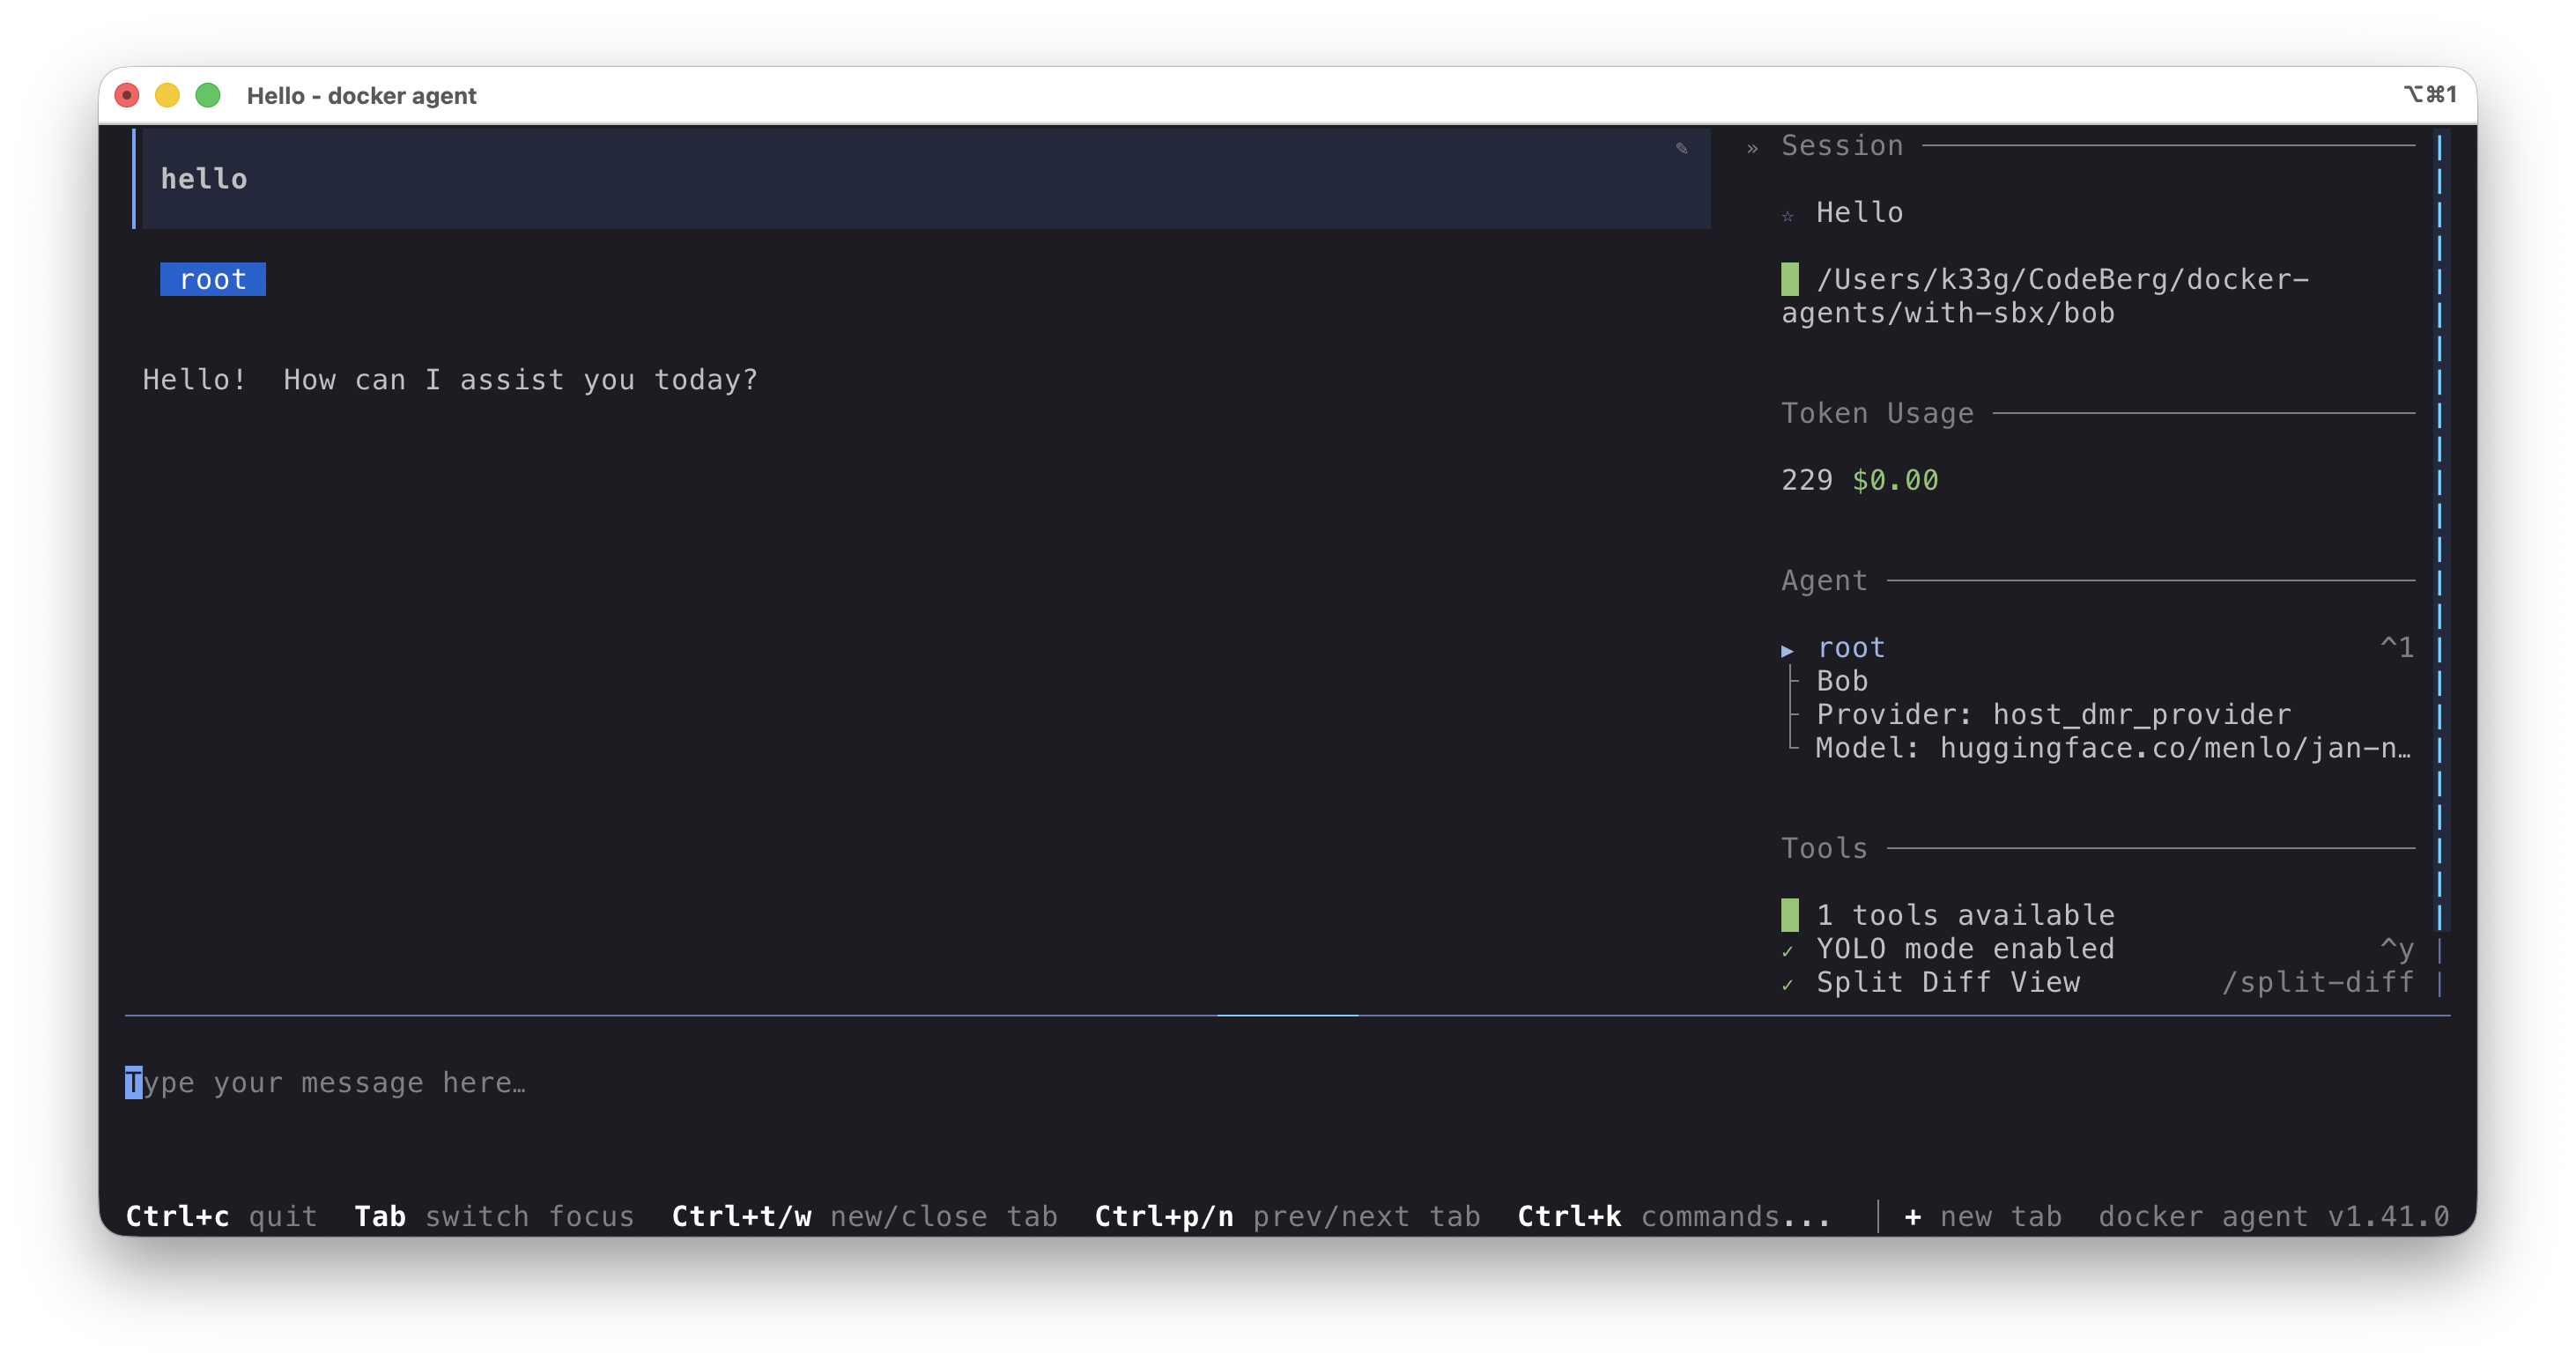Expand the root agent triangle

(x=1787, y=650)
